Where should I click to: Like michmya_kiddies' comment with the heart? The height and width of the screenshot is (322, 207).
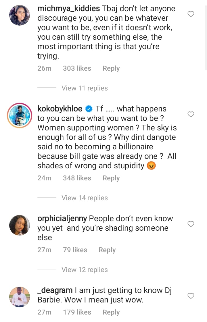coord(191,14)
